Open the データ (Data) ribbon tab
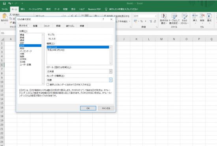 click(x=57, y=9)
